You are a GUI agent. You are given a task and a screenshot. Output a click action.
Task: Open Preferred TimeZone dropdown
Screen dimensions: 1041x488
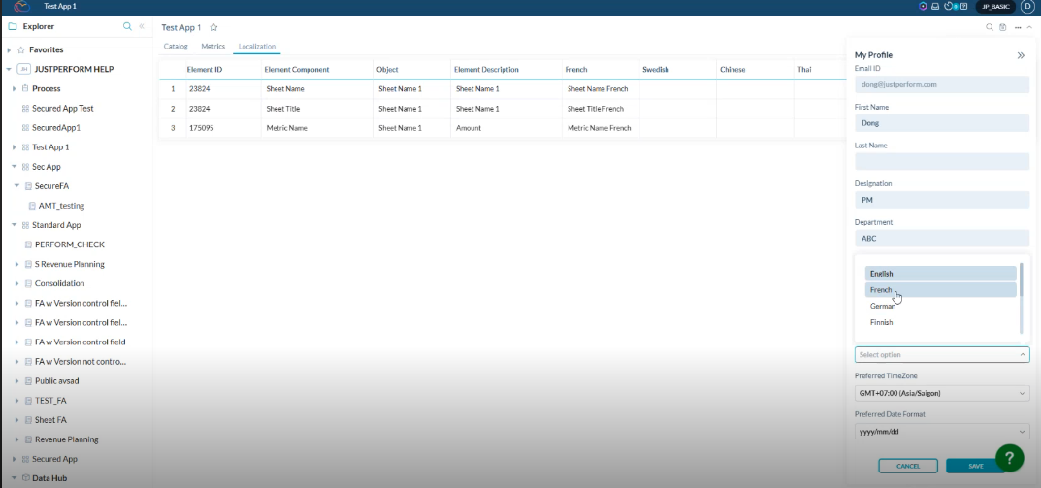pos(941,393)
